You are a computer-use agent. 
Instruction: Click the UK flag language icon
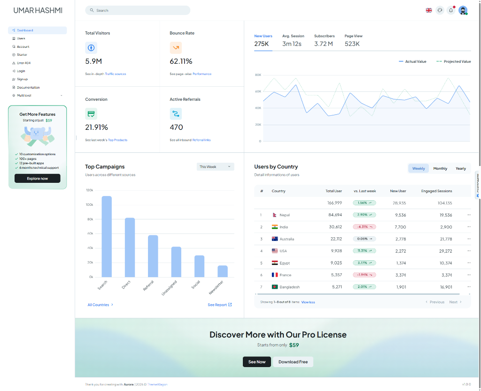429,10
